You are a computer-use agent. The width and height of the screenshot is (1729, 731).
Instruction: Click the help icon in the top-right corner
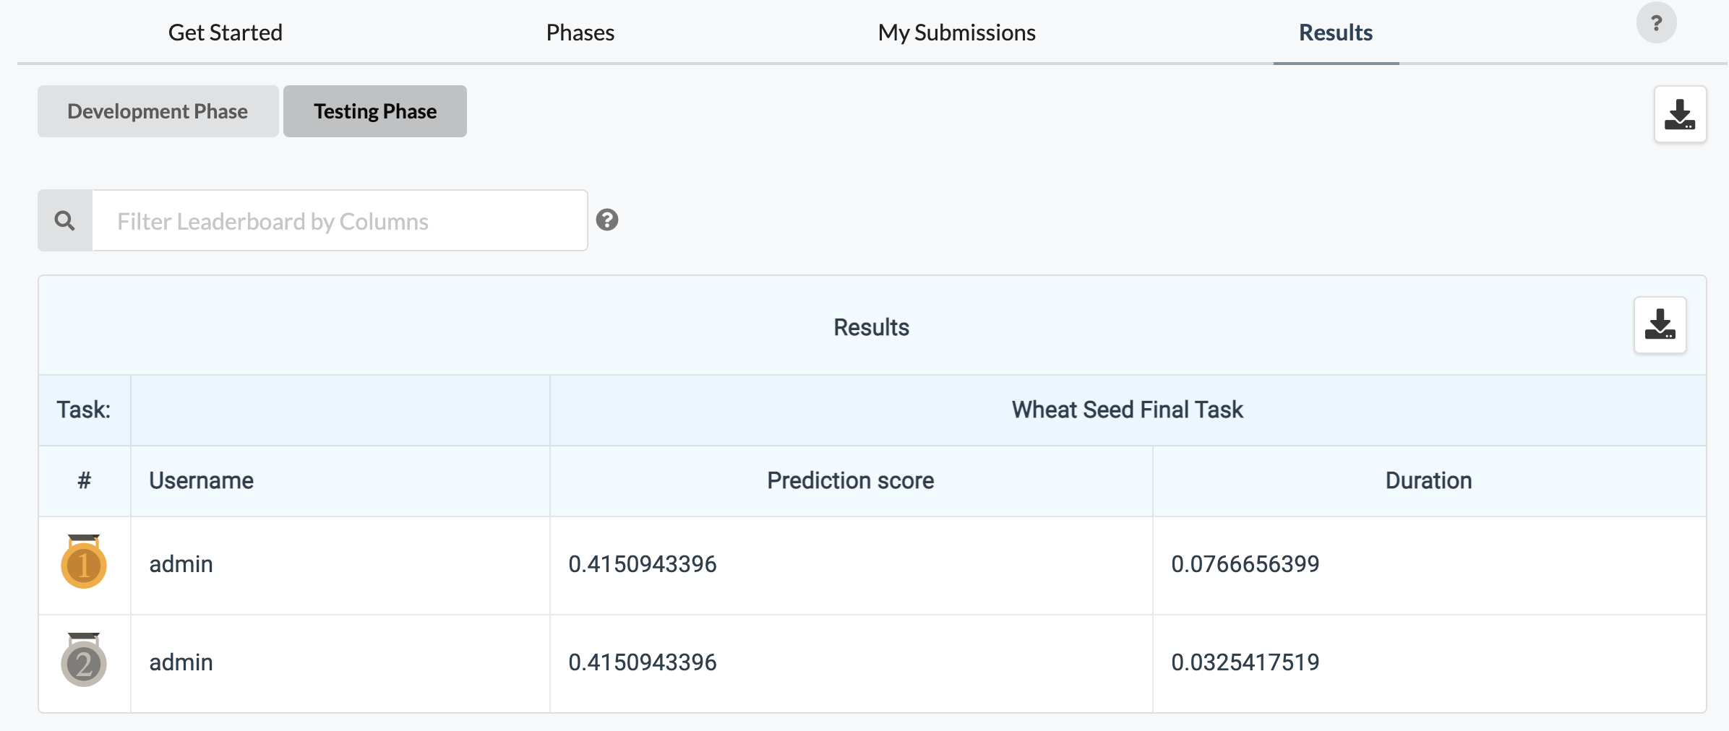[x=1655, y=22]
